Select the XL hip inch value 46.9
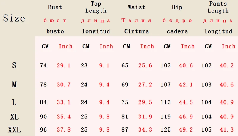The image size is (238, 136). pos(186,117)
